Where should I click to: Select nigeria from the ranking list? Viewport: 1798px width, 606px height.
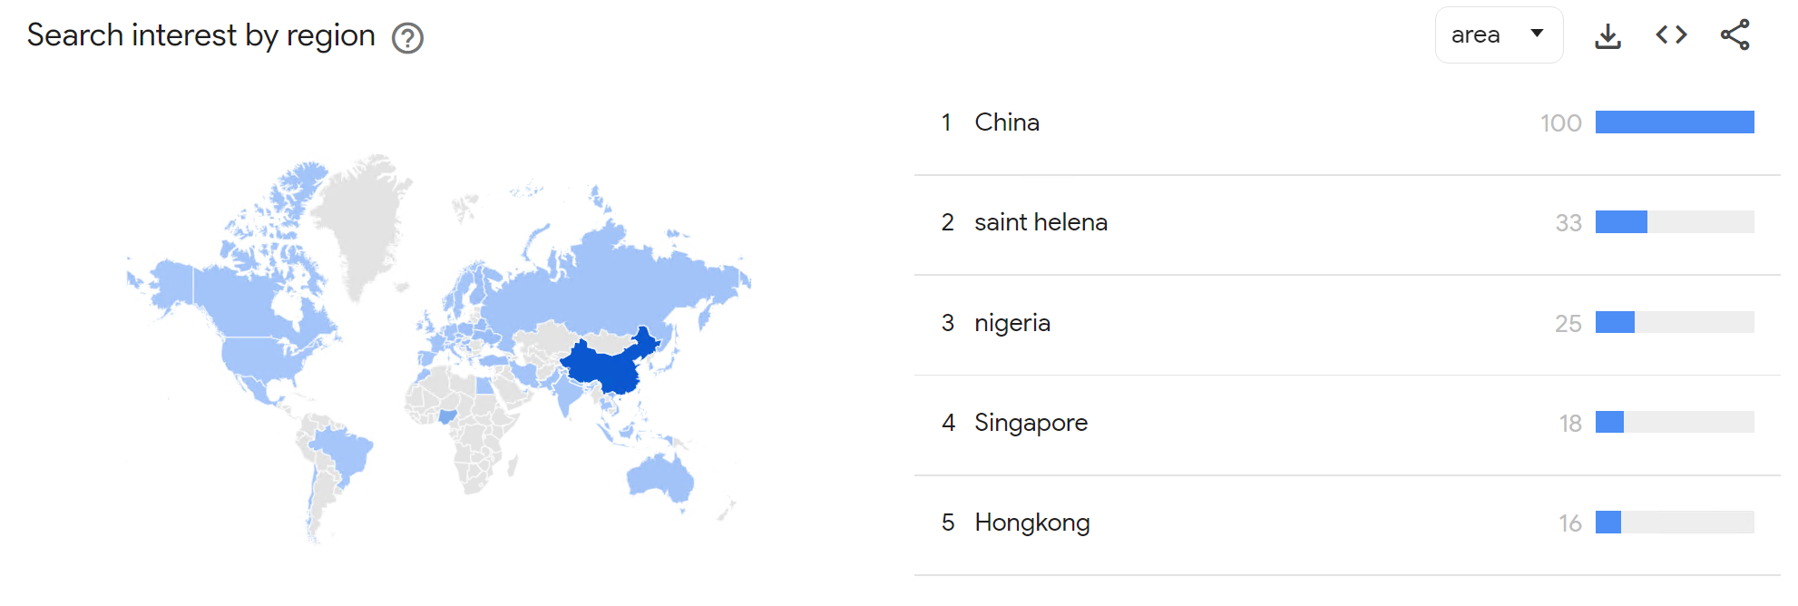(1011, 323)
